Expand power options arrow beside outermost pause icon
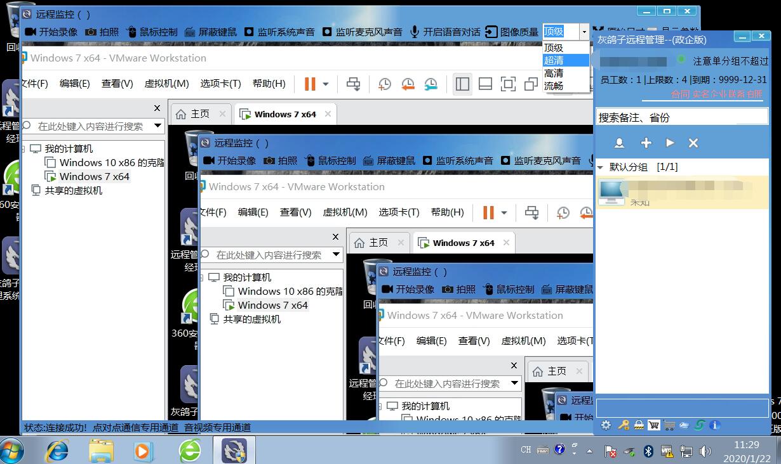 click(326, 84)
